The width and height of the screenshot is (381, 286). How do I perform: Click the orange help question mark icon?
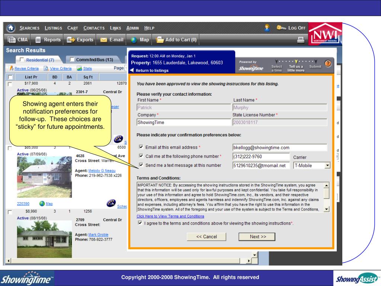[328, 64]
